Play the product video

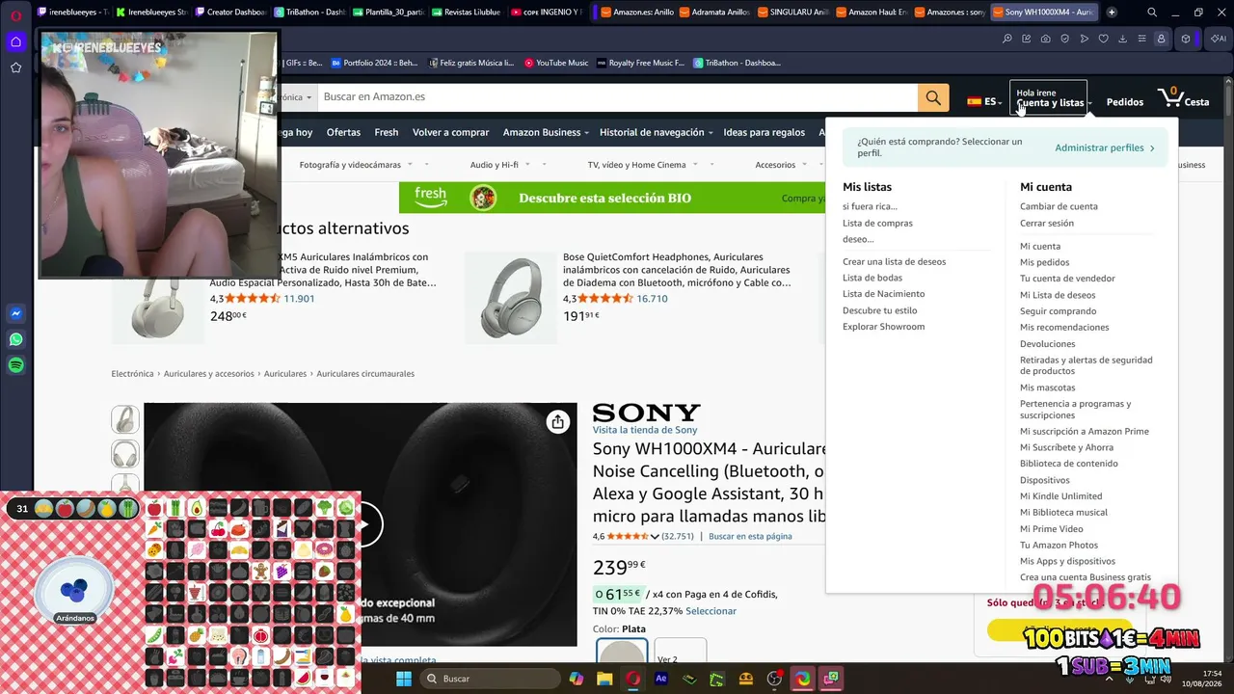click(364, 524)
